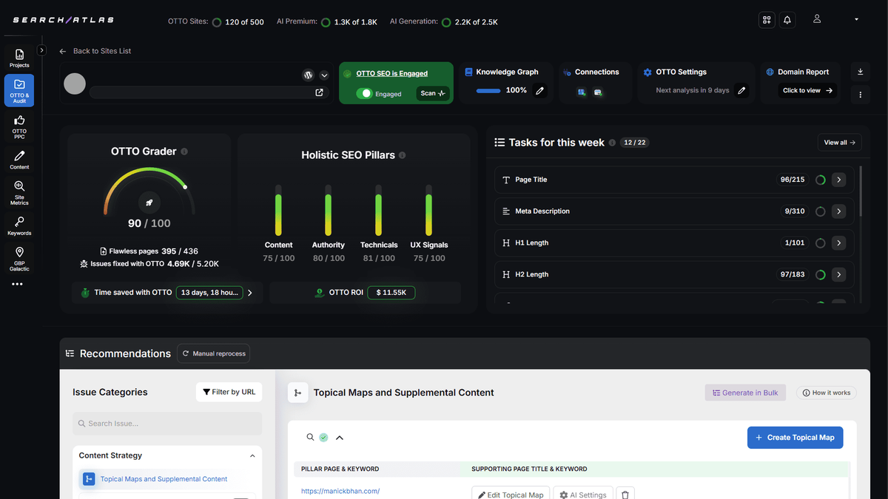Delete topical map with trash icon
888x499 pixels.
pos(625,495)
